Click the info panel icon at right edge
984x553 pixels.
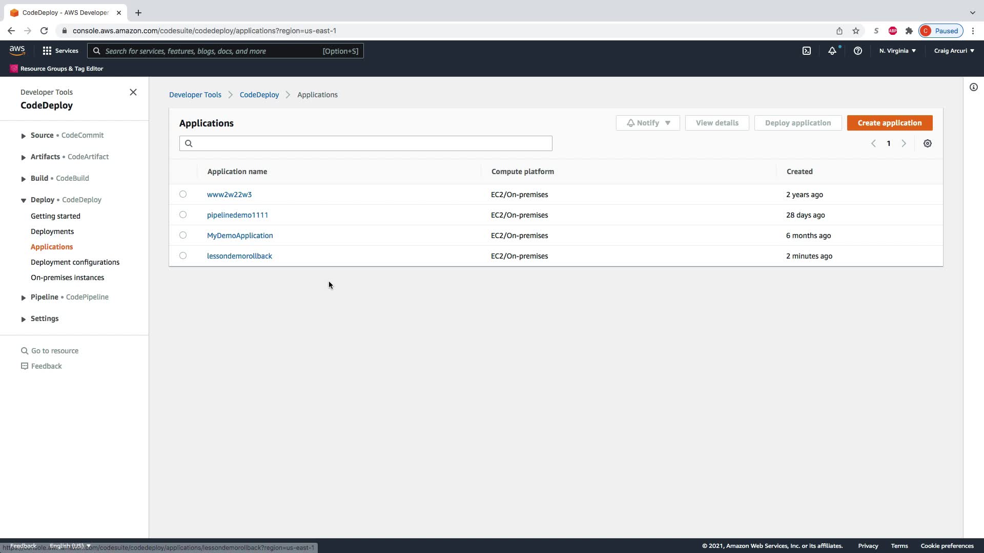pyautogui.click(x=974, y=87)
